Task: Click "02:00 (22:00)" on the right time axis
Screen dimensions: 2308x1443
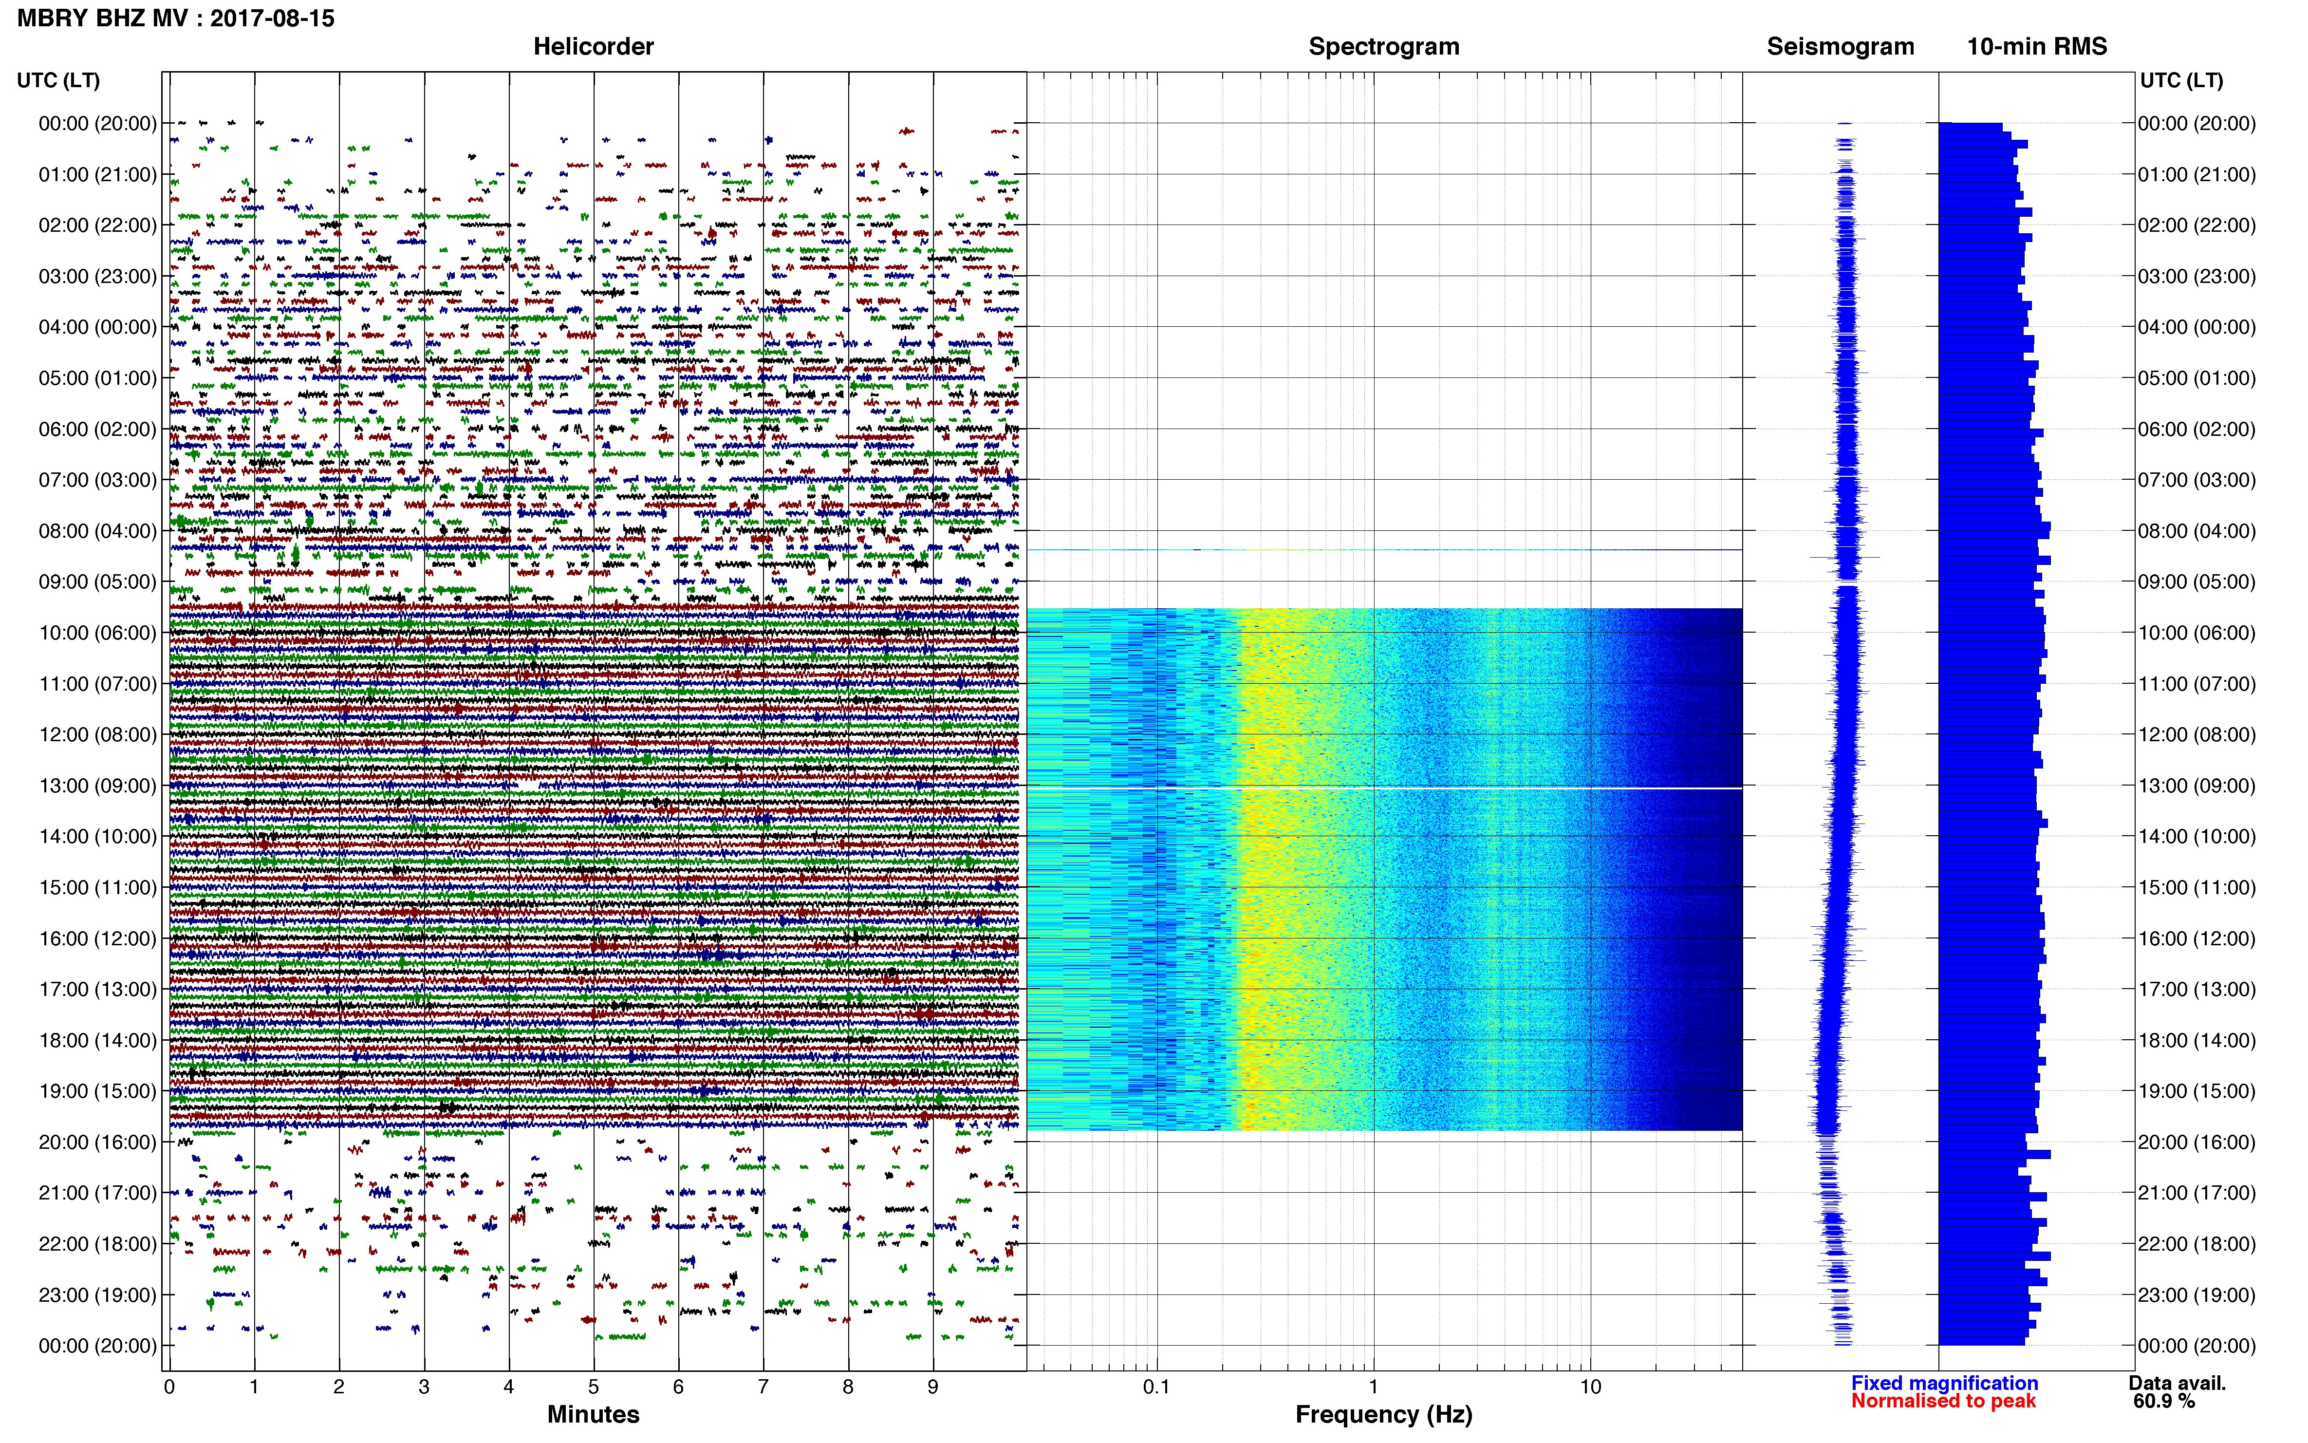Action: [x=2196, y=225]
